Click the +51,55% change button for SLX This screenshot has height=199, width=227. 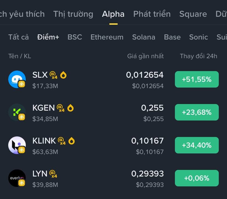[197, 79]
